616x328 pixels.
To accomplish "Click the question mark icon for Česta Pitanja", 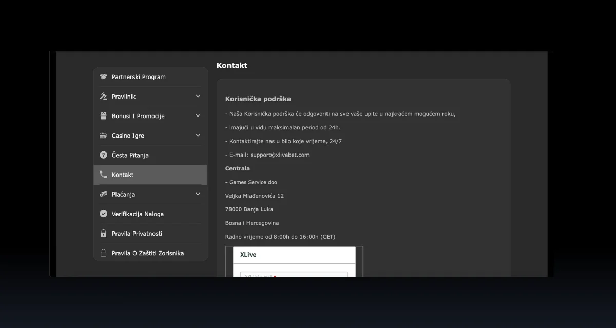I will click(103, 155).
